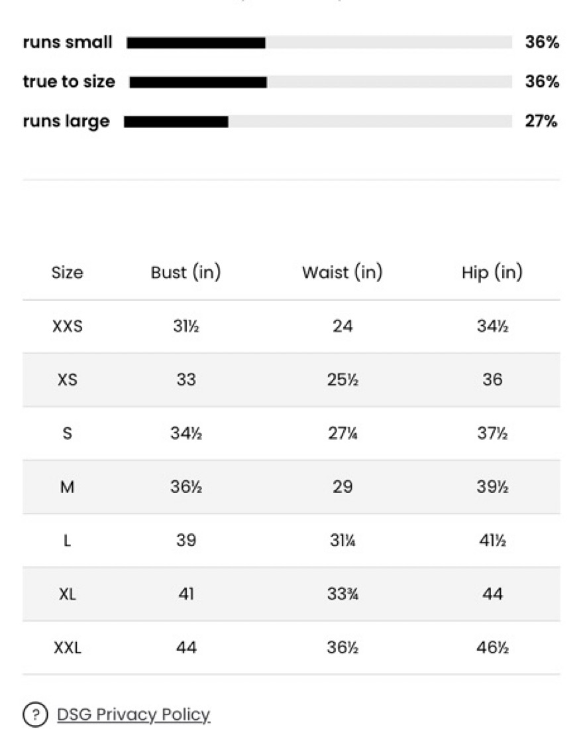Click the XXL hip value 46½
Image resolution: width=583 pixels, height=729 pixels.
click(x=492, y=647)
